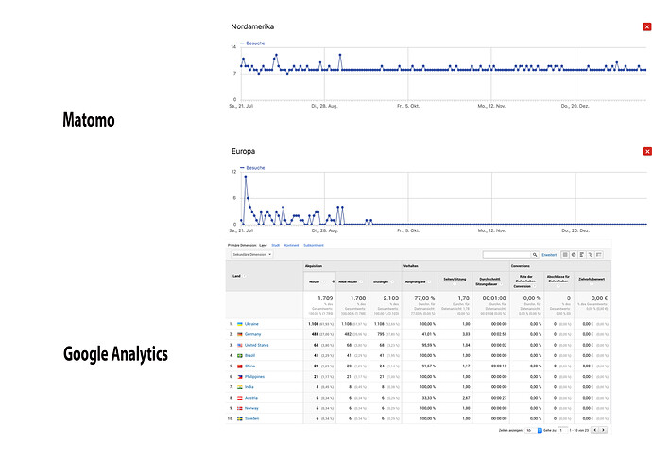This screenshot has height=460, width=652.
Task: Open the China country link
Action: (249, 366)
